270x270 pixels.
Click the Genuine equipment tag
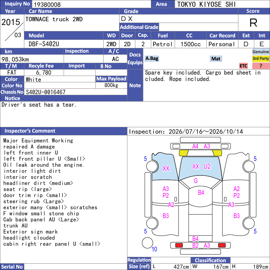(261, 52)
